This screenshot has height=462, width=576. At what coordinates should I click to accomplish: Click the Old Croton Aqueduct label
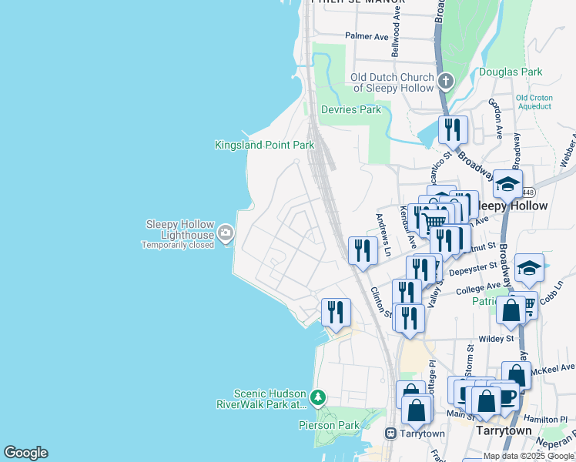pyautogui.click(x=534, y=102)
